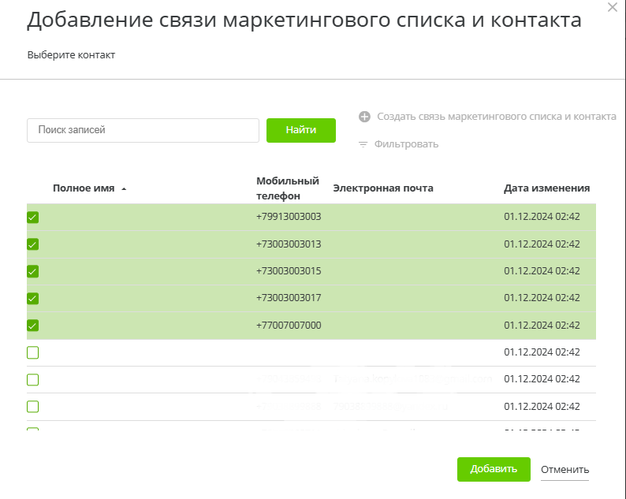Sort by Полное имя column header
This screenshot has width=626, height=499.
(84, 188)
